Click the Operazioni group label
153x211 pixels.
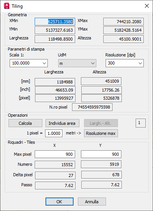click(18, 115)
